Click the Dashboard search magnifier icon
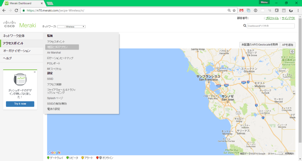The height and width of the screenshot is (161, 302). (x=244, y=26)
